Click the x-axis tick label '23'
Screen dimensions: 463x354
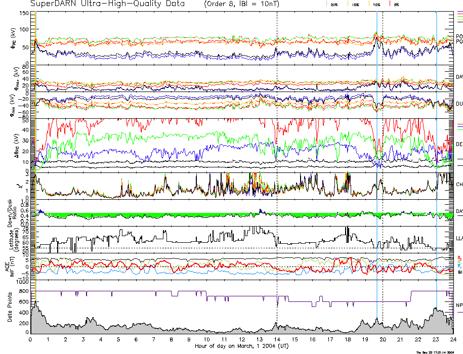pos(436,339)
